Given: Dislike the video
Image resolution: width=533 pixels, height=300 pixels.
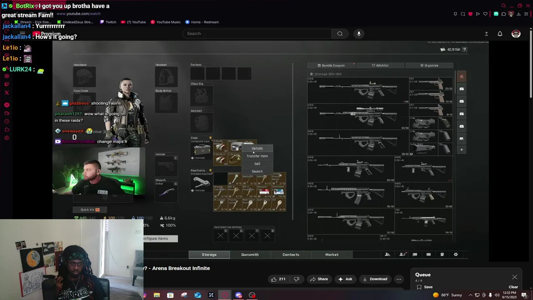Looking at the screenshot, I should [296, 279].
